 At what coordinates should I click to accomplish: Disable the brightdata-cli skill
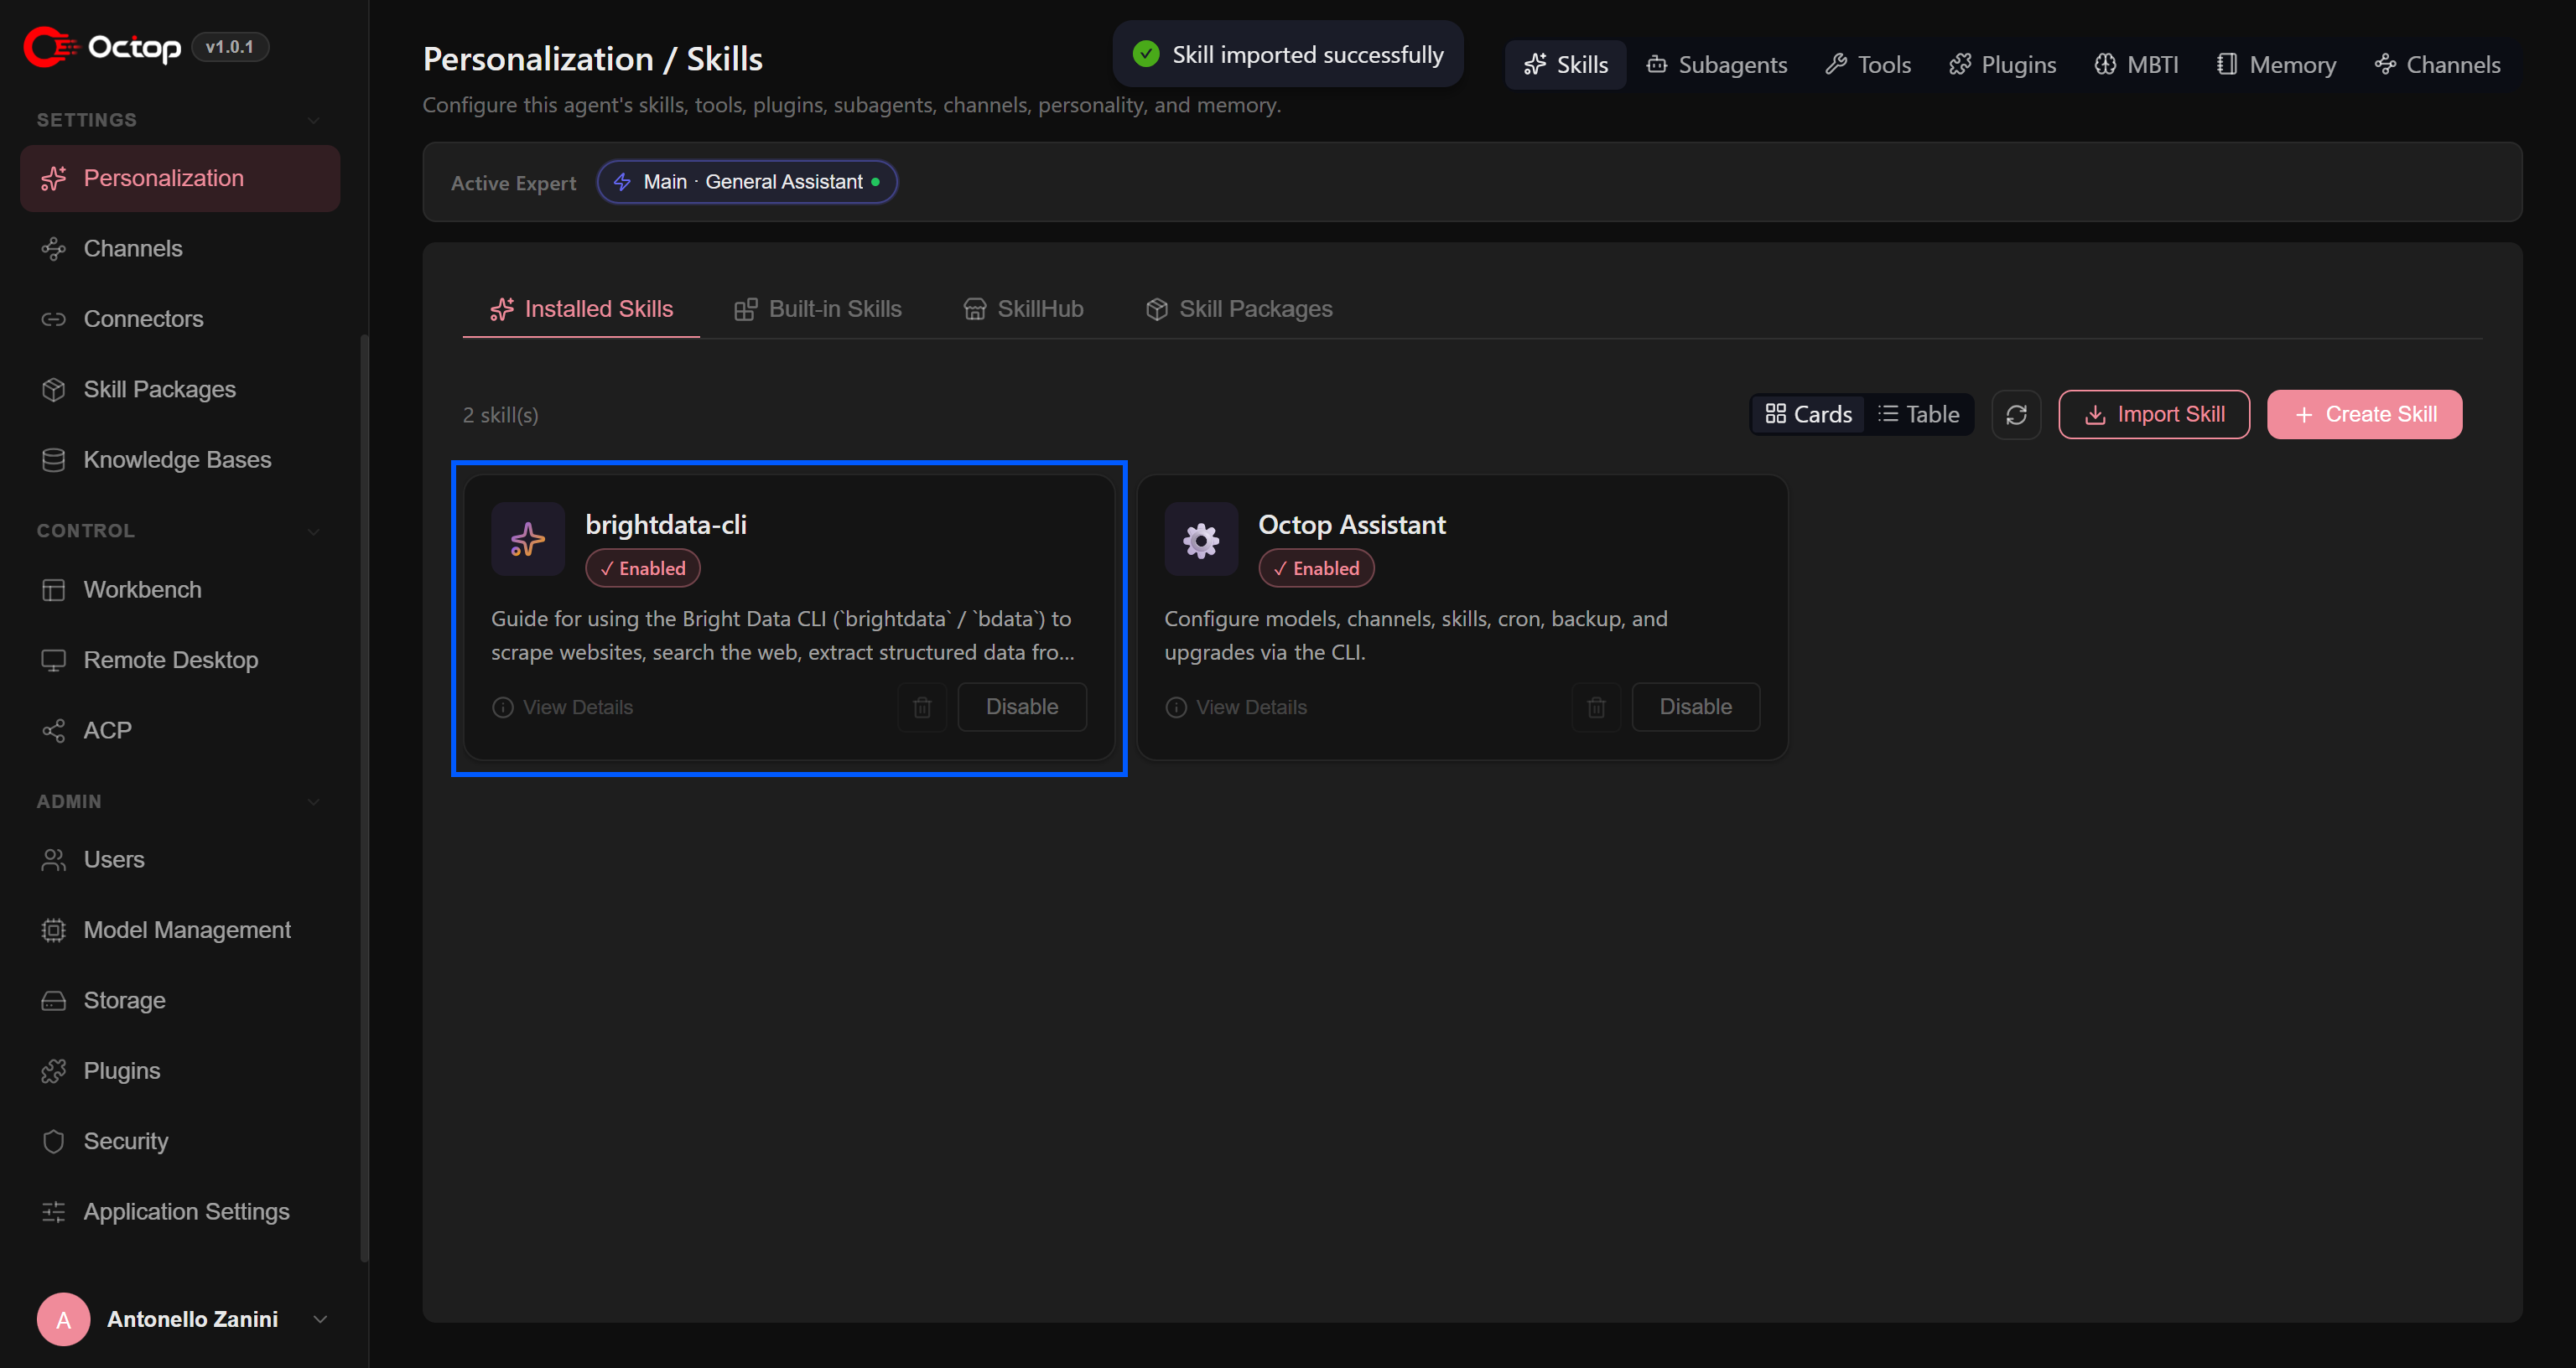(1022, 707)
